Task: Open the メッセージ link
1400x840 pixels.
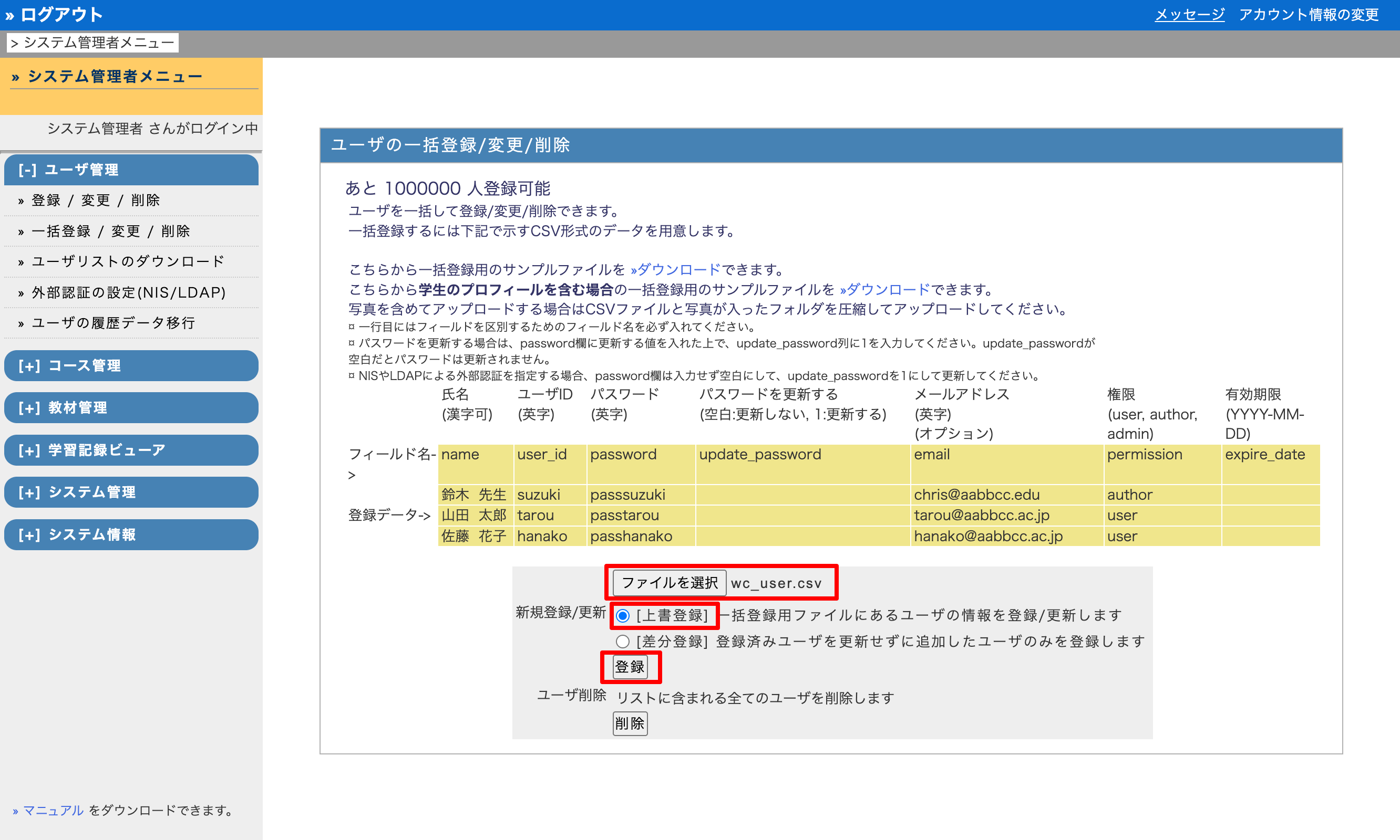Action: [x=1189, y=15]
